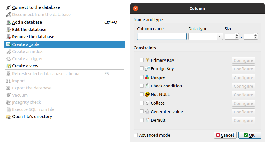The width and height of the screenshot is (270, 147).
Task: Click the Remove the database icon
Action: tap(8, 37)
